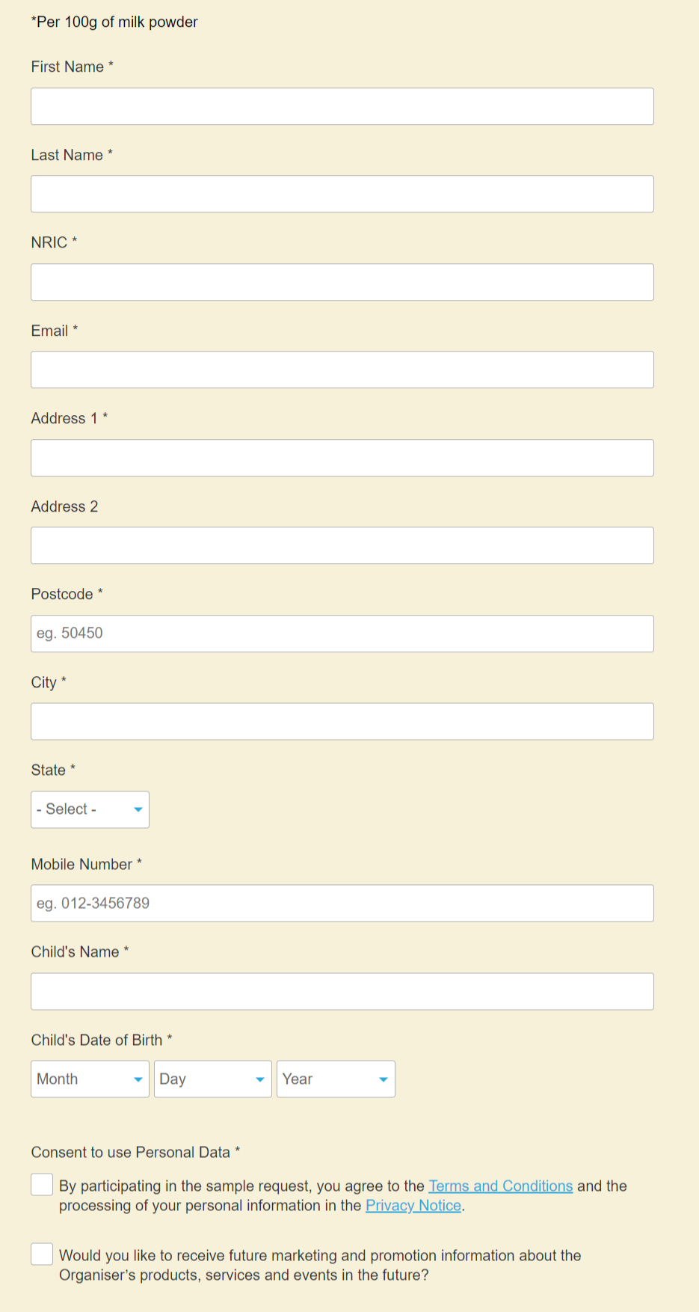Focus the Mobile Number input
This screenshot has height=1312, width=699.
tap(342, 903)
